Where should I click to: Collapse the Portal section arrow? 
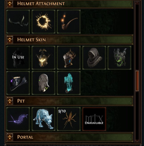click(x=10, y=137)
